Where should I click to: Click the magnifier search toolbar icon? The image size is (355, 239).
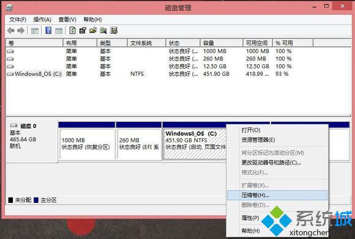pos(103,31)
